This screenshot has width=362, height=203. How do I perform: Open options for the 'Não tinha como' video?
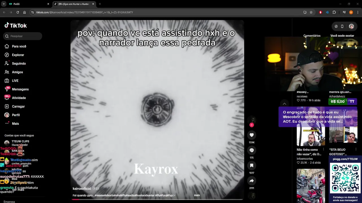click(324, 149)
